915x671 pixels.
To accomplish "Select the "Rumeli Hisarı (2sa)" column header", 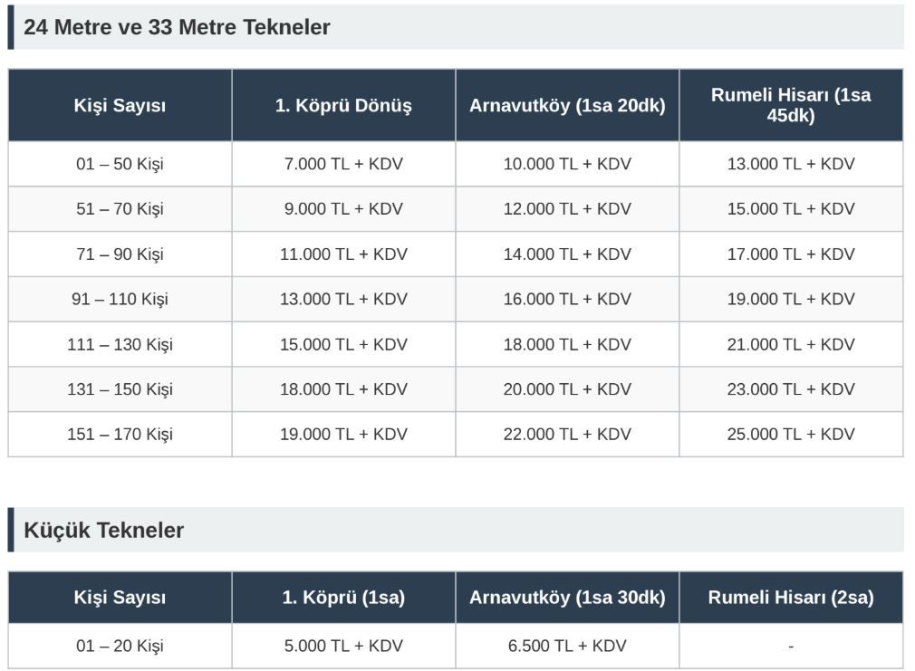I will 791,598.
